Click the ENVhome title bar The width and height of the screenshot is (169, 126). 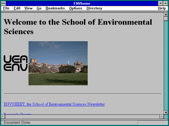click(82, 3)
